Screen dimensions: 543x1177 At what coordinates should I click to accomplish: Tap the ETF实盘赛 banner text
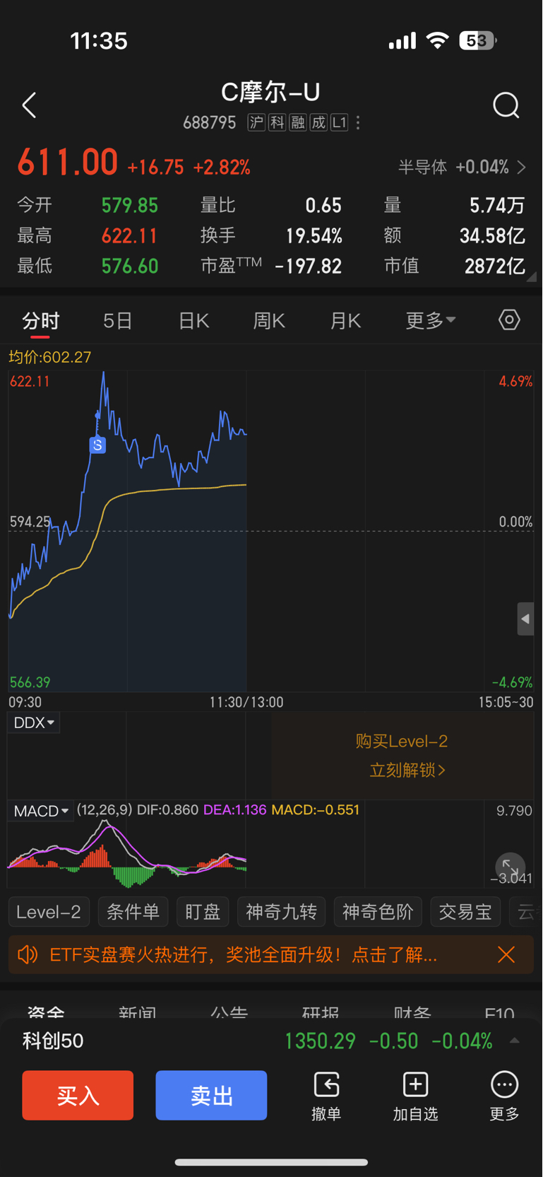point(244,955)
